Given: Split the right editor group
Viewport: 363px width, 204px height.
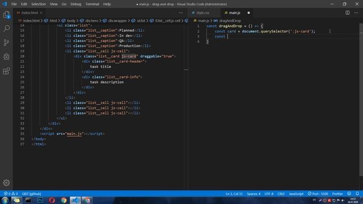Looking at the screenshot, I should (348, 12).
